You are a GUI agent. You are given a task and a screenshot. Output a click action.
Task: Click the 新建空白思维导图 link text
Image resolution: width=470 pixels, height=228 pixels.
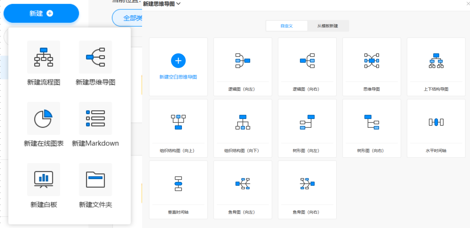coord(178,77)
